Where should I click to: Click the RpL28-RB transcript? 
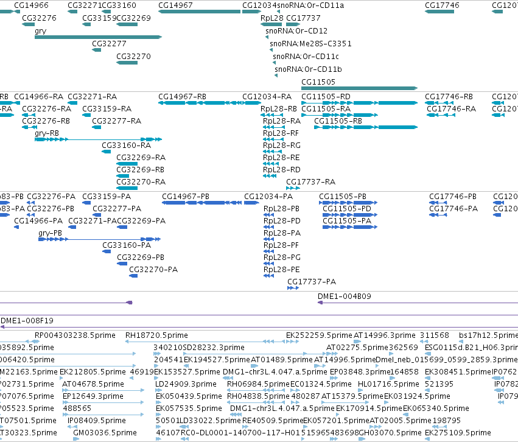click(271, 115)
